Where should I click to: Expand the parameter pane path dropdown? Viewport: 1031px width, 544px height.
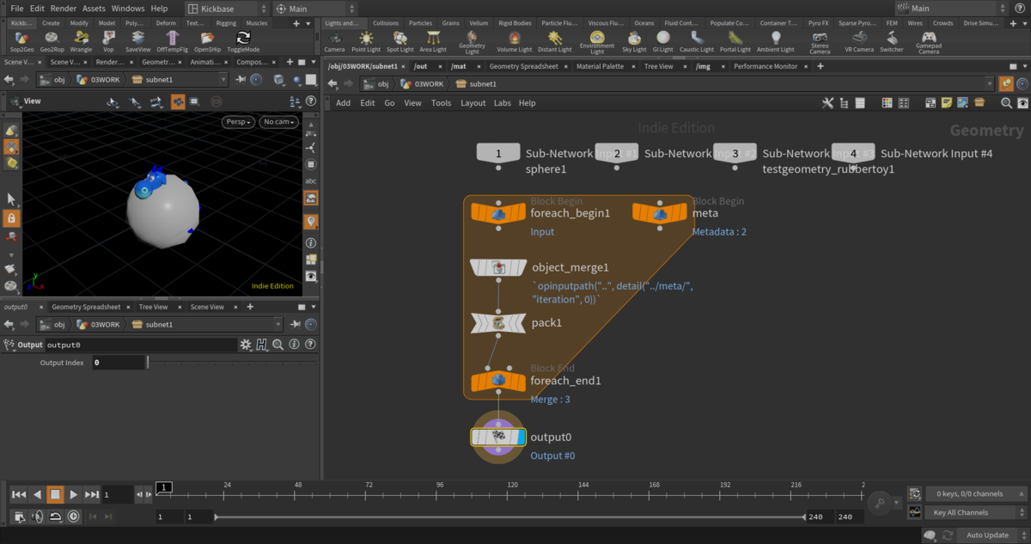(277, 325)
